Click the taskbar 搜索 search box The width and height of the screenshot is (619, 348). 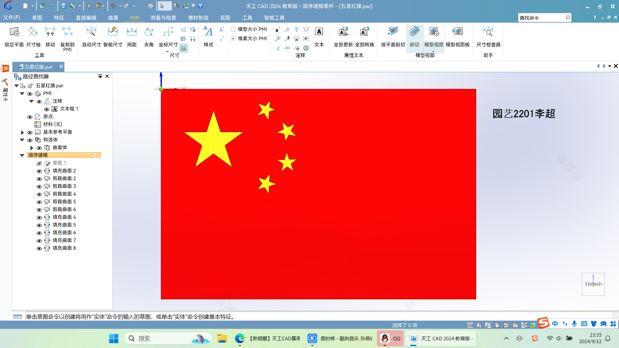(x=168, y=339)
